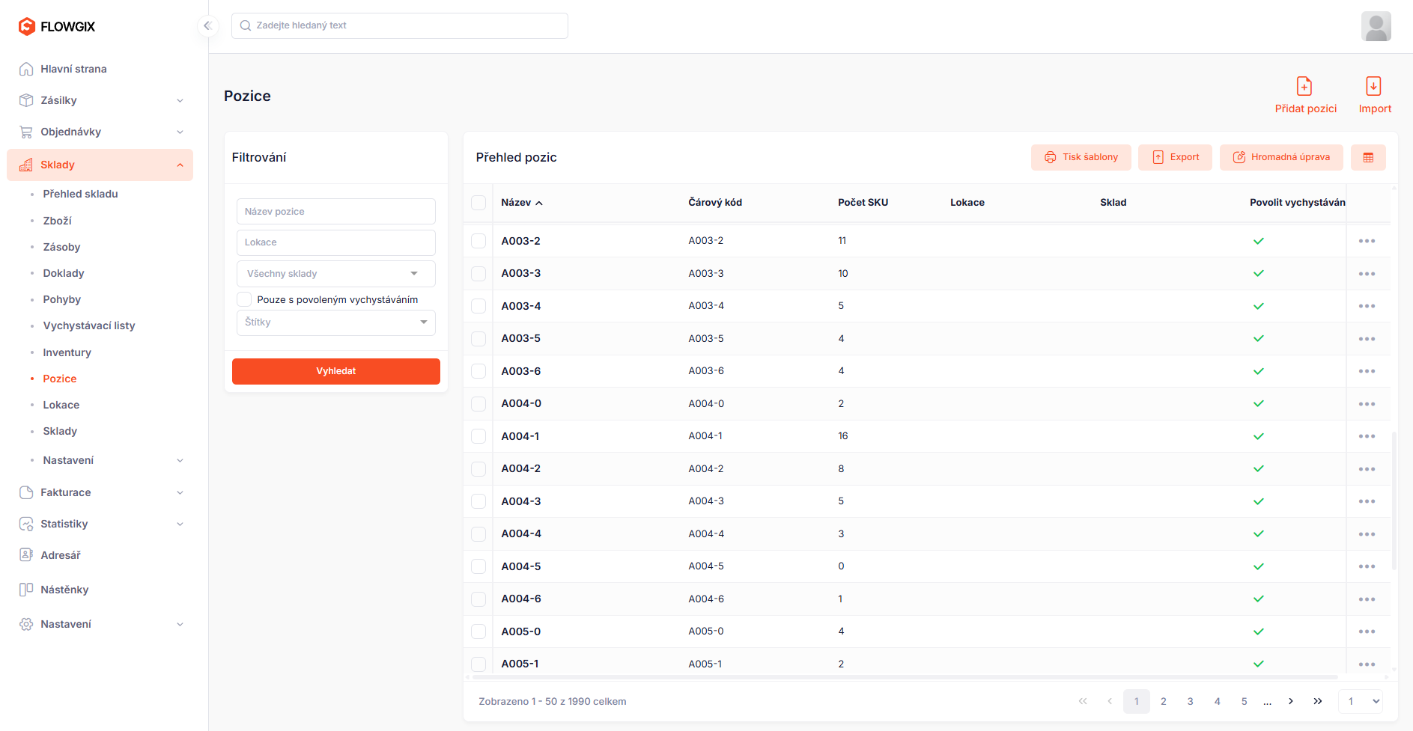Open the table column settings icon
The height and width of the screenshot is (731, 1413).
point(1368,157)
